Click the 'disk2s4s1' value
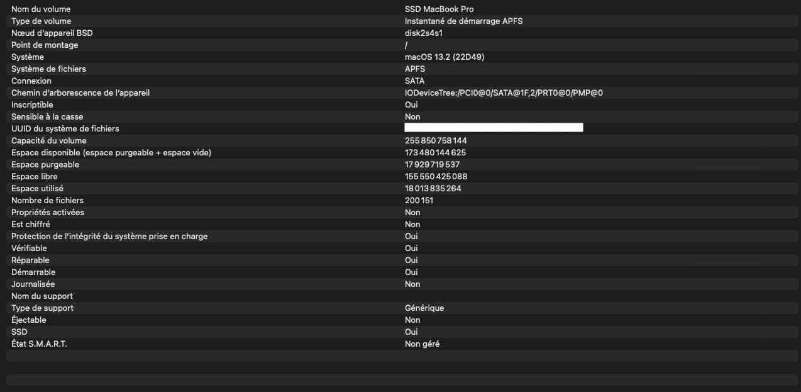Viewport: 801px width, 392px height. [x=424, y=33]
